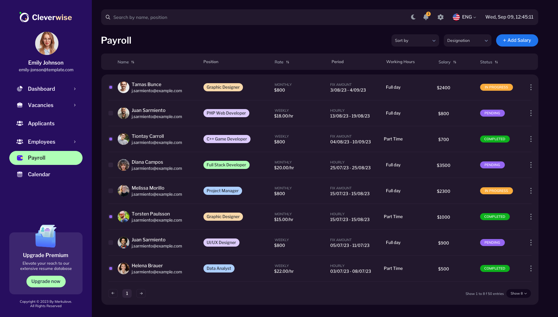Open the ENG language selector
The image size is (558, 317).
(x=464, y=17)
